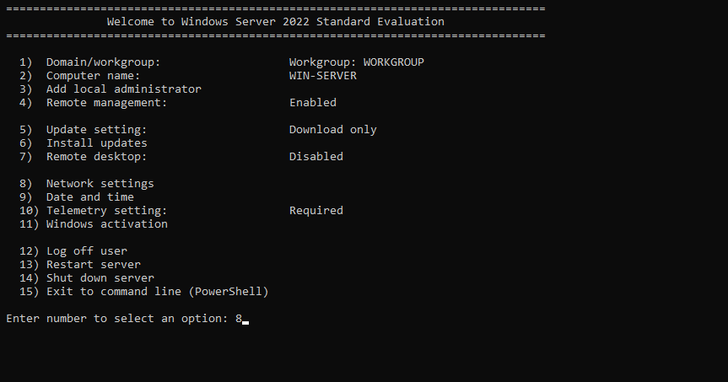Select the 'Shut down server' option line
The image size is (728, 382).
pos(86,278)
